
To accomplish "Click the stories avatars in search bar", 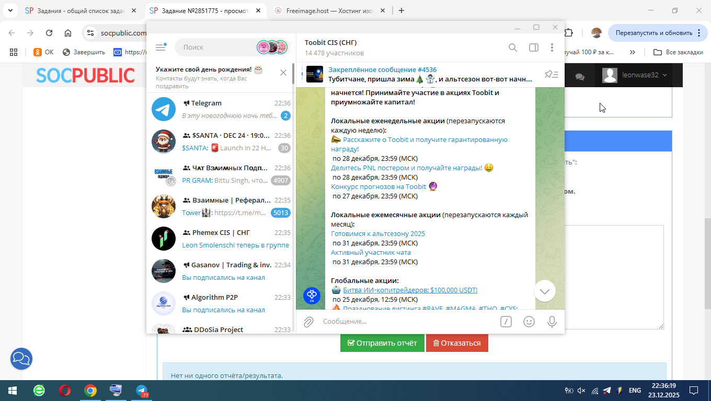I will click(272, 47).
